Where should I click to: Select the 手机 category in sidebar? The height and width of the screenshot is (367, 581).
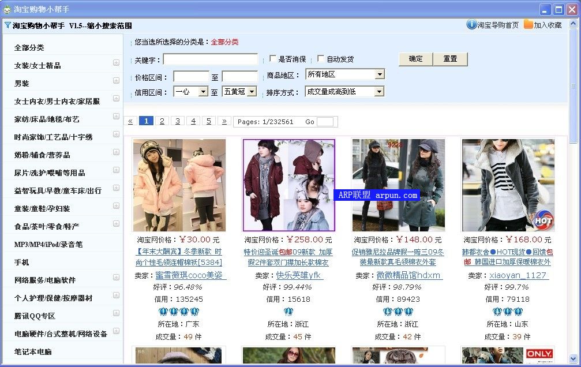click(x=22, y=263)
